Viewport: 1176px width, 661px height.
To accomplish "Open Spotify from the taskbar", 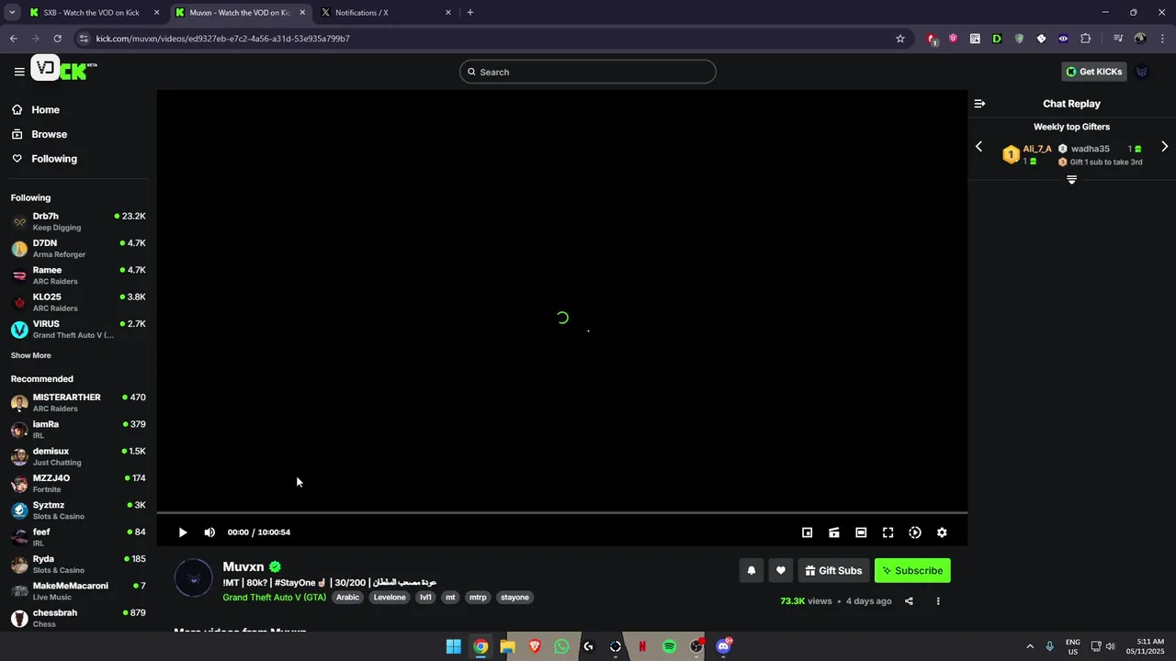I will click(670, 646).
